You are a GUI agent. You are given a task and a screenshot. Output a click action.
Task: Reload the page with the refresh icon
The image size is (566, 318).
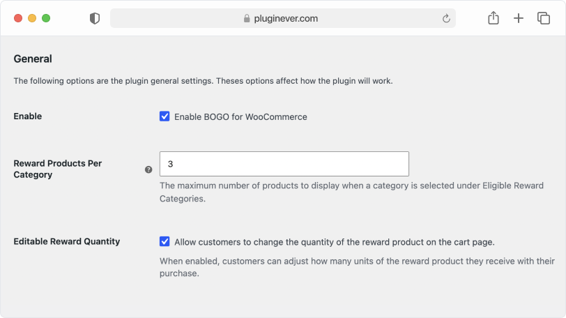(x=446, y=18)
